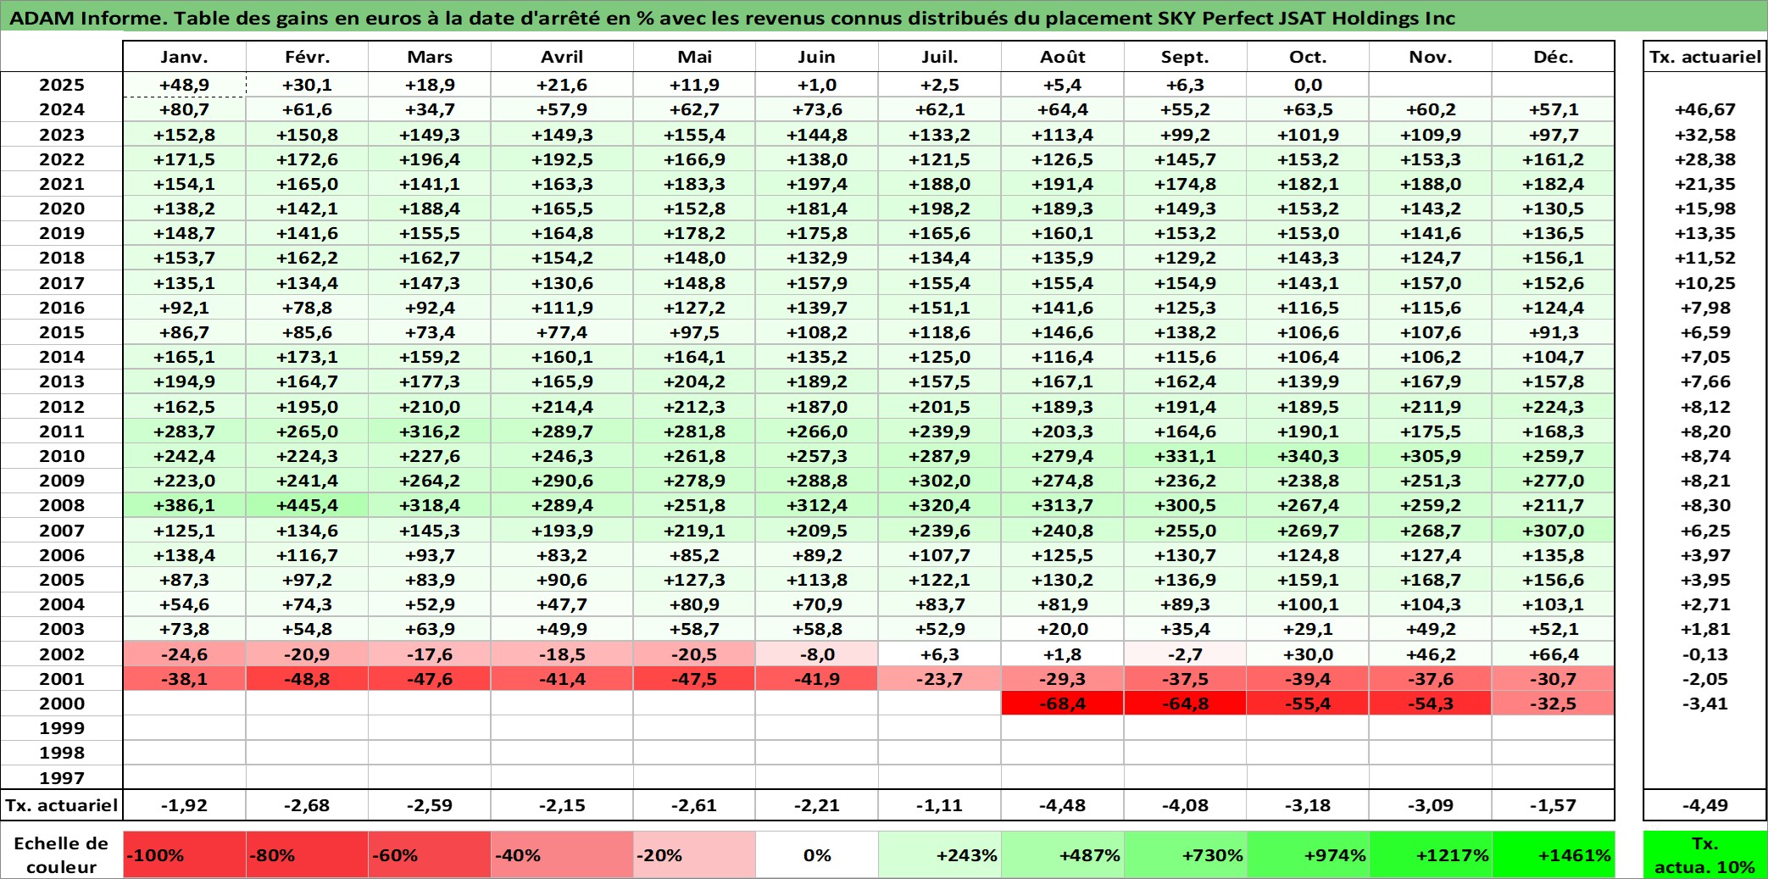Click the +204,2 cell in 2013
Viewport: 1768px width, 879px height.
pyautogui.click(x=694, y=381)
